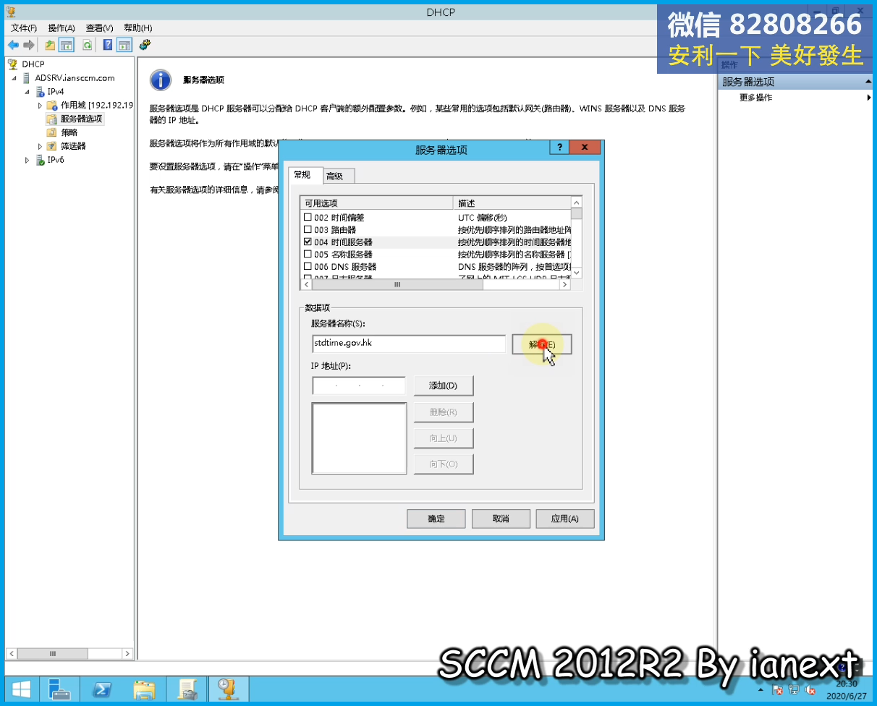Expand the IPv6 tree node
Screen dimensions: 877x706
[x=27, y=161]
